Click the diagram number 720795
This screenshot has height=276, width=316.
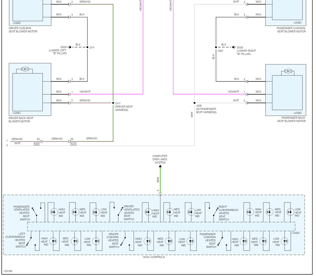(x=8, y=271)
